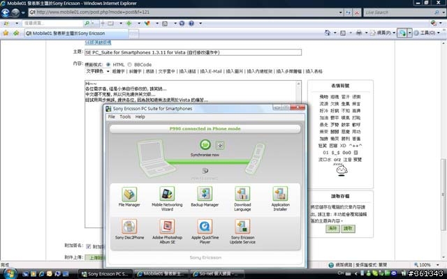Click IE forward arrow button
The height and width of the screenshot is (279, 447).
(15, 13)
